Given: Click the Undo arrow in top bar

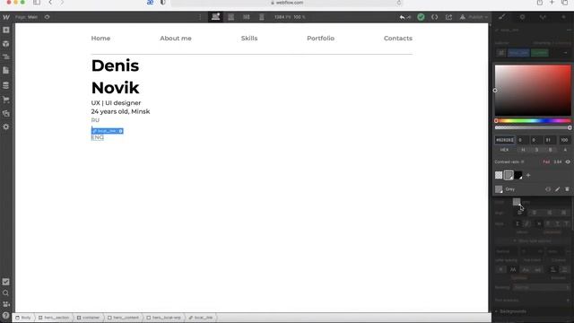Looking at the screenshot, I should (403, 17).
